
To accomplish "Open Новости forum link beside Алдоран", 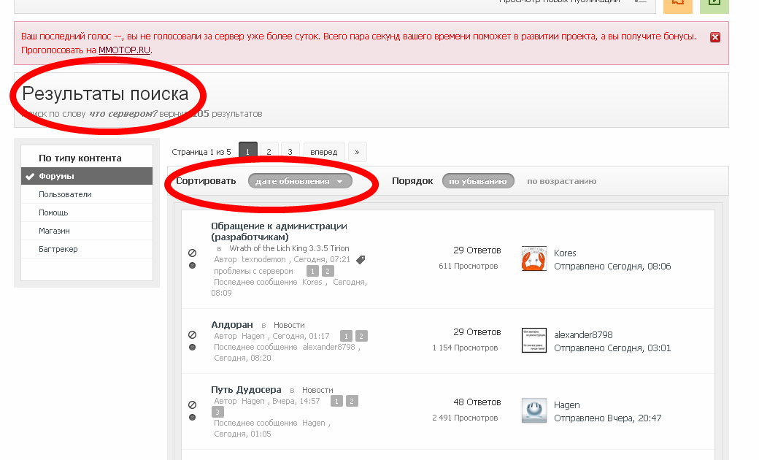I will point(289,325).
